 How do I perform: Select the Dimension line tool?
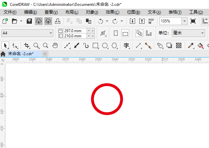click(x=138, y=45)
